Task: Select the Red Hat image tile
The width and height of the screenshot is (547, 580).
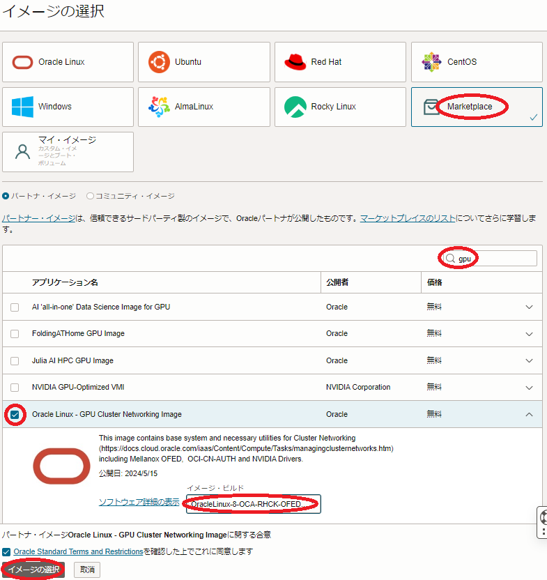Action: [339, 62]
